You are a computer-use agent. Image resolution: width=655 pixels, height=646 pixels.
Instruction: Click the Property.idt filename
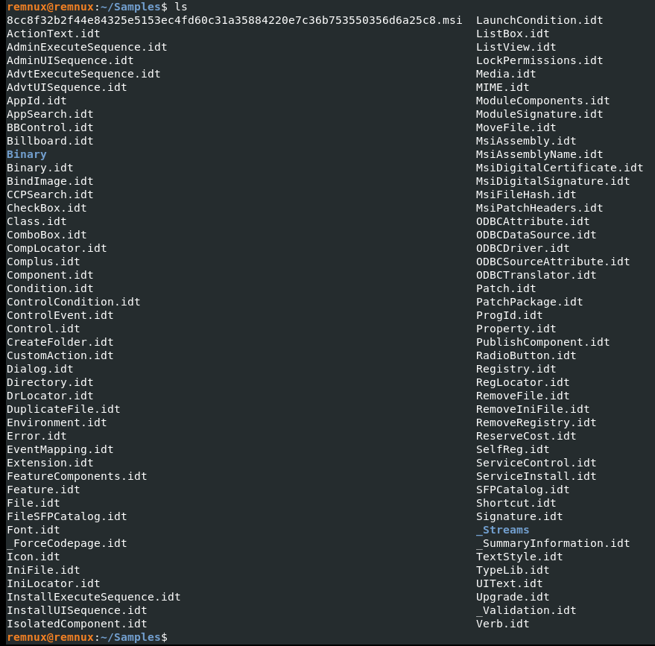[x=516, y=329]
